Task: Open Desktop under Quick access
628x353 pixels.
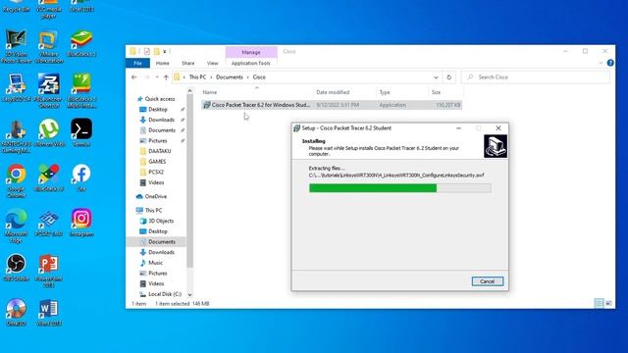Action: click(x=158, y=109)
